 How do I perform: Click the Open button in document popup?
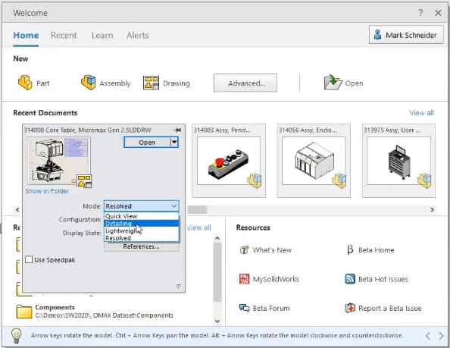click(x=147, y=143)
